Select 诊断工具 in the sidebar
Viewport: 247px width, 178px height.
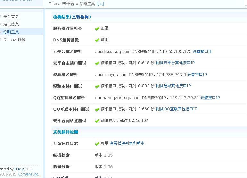tap(11, 32)
